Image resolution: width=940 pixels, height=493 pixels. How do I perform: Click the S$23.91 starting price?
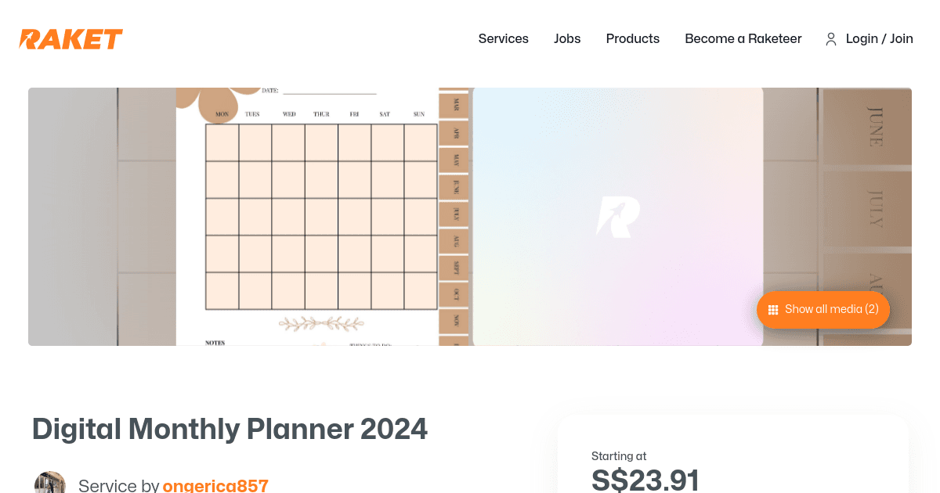coord(647,479)
